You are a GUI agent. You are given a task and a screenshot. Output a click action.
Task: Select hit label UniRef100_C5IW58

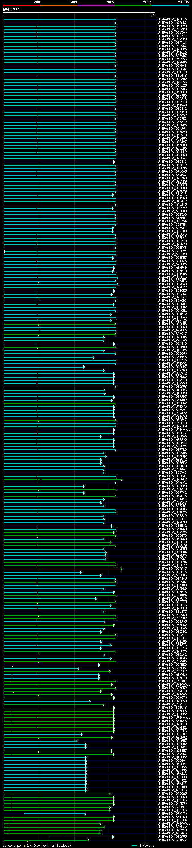(x=172, y=529)
